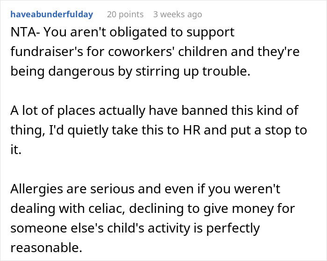This screenshot has width=327, height=261.
Task: Open the '3 weeks ago' timestamp permalink
Action: point(178,14)
